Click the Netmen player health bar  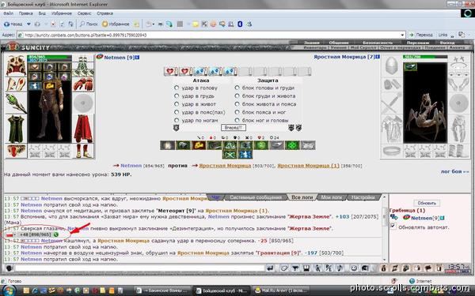[49, 57]
